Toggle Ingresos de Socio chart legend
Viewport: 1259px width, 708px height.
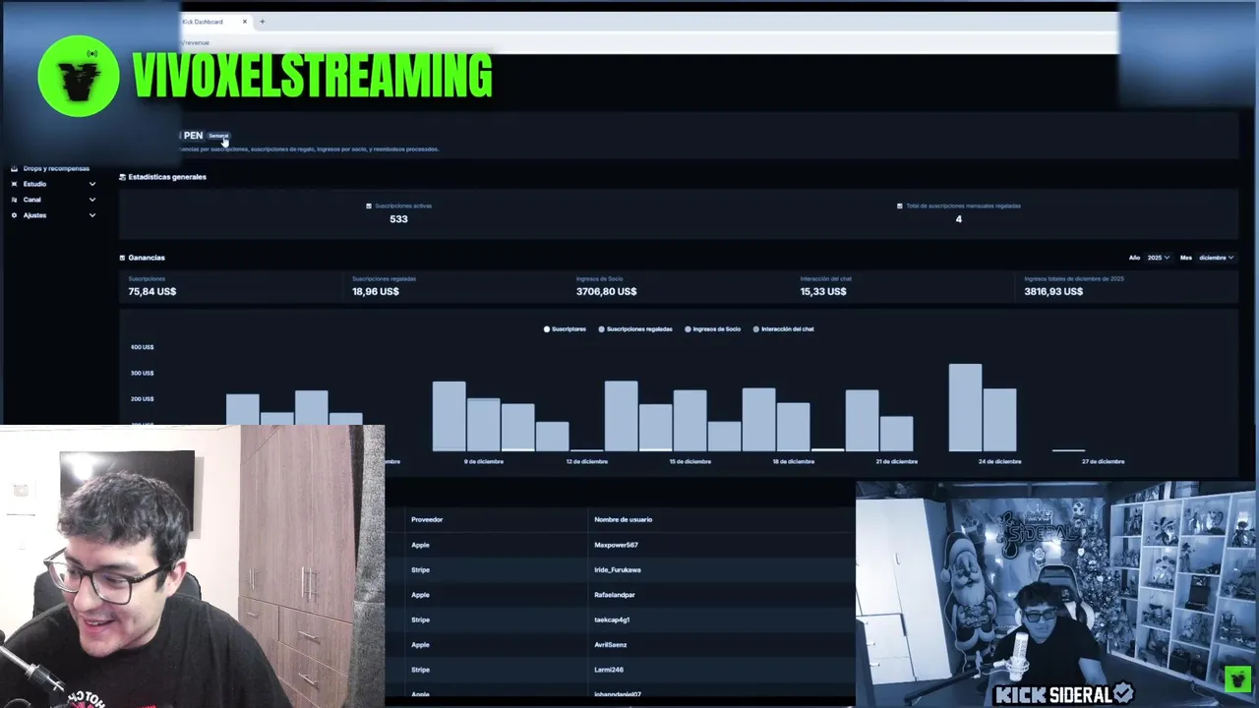pos(713,329)
